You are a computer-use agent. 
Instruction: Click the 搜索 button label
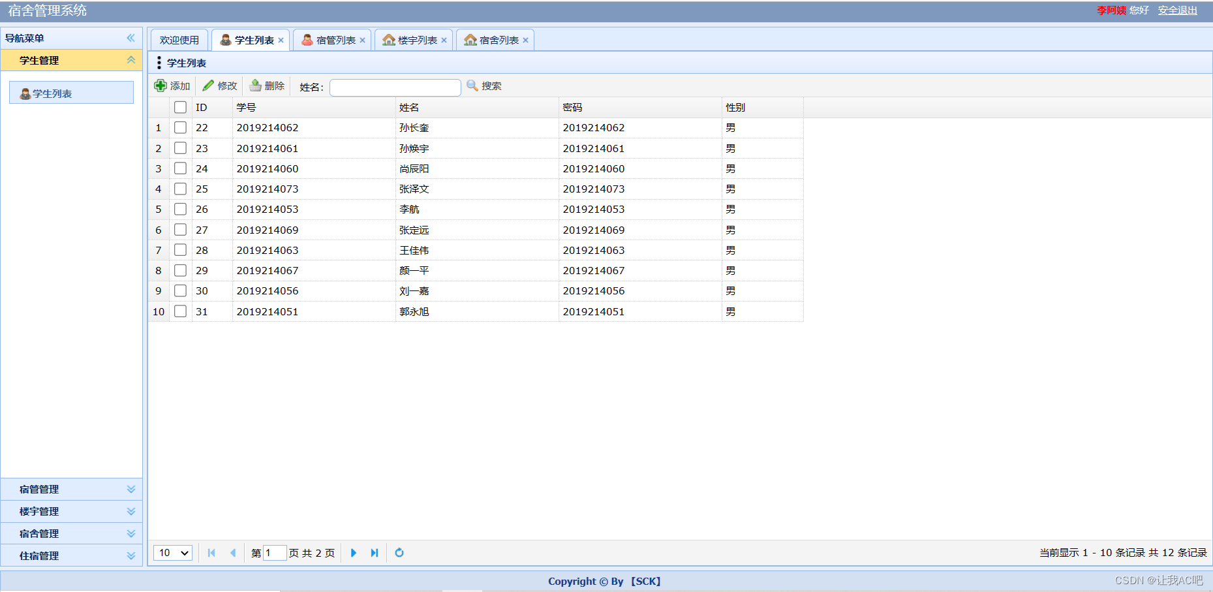click(492, 86)
